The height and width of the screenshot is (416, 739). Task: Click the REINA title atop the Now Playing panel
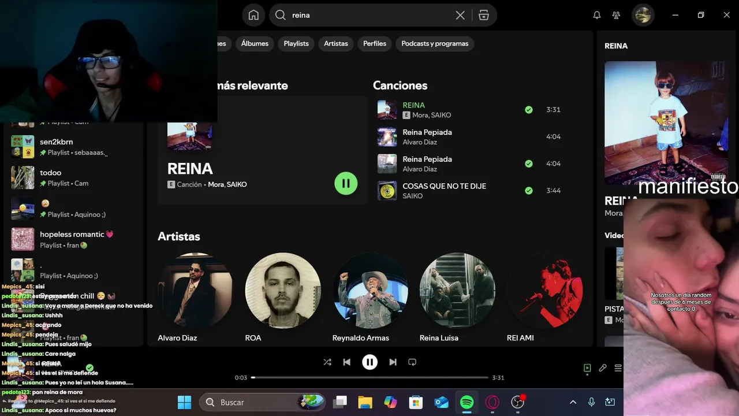coord(616,46)
